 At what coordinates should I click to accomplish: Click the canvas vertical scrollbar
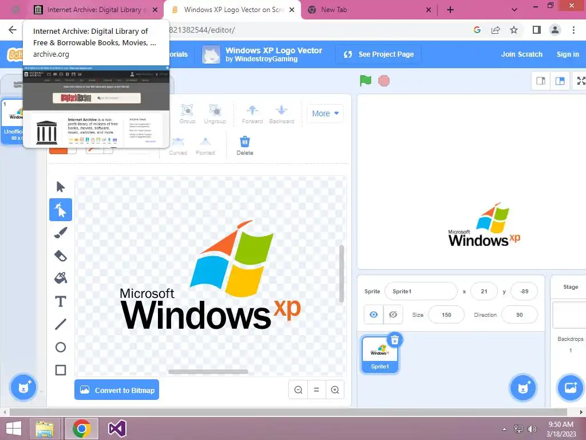coord(341,273)
